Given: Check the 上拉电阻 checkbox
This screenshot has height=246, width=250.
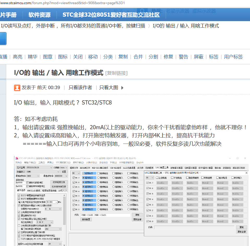Looking at the screenshot, I should pos(157,178).
